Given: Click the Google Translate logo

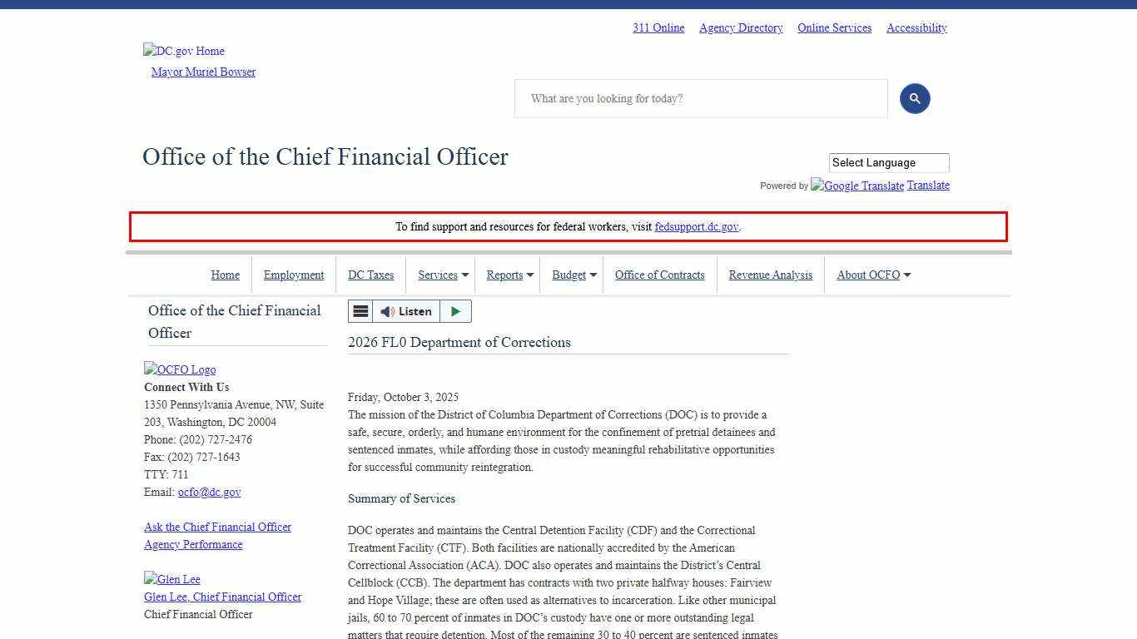Looking at the screenshot, I should pyautogui.click(x=857, y=186).
